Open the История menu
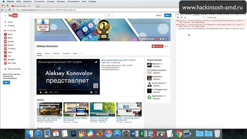This screenshot has height=139, width=247. (51, 2)
